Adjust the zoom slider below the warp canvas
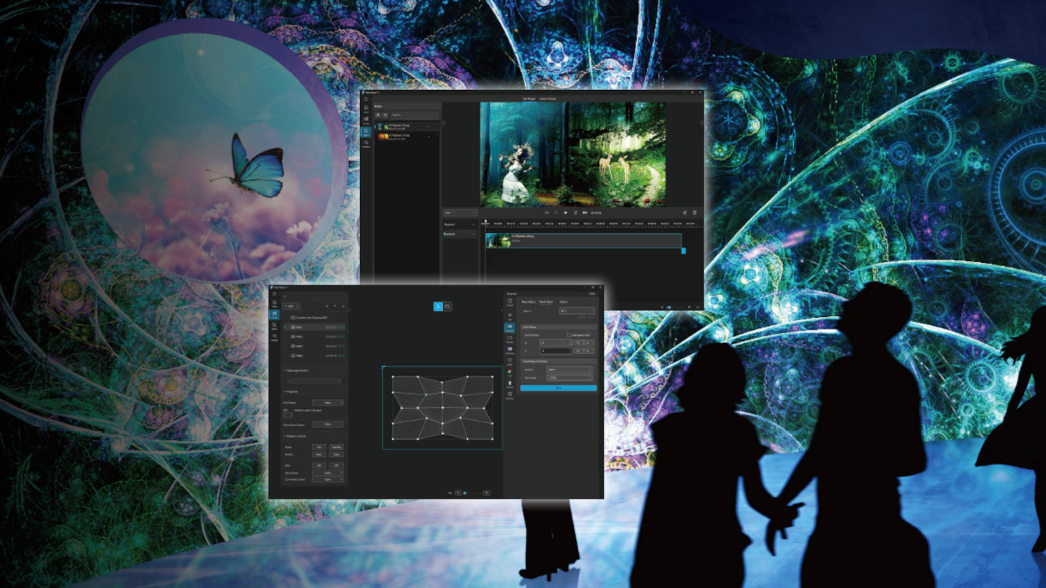 coord(465,493)
